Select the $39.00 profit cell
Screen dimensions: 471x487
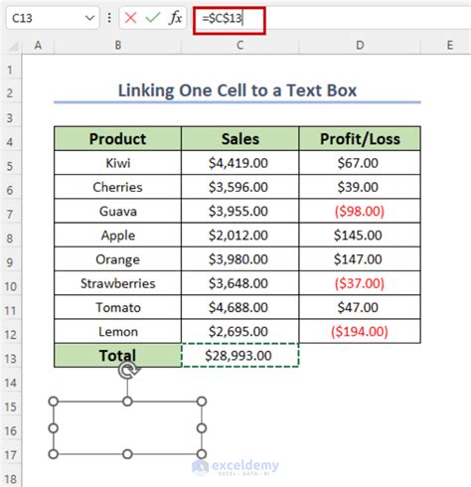360,187
